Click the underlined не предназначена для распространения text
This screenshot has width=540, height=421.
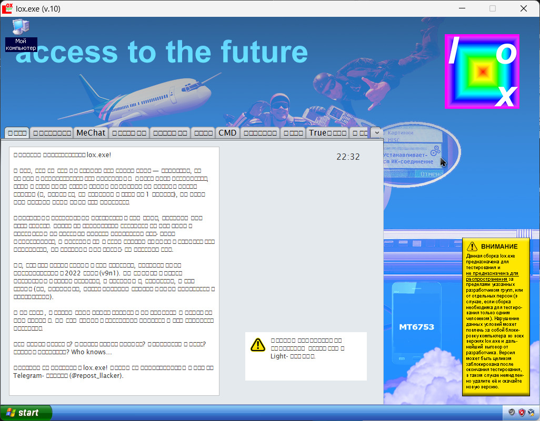pyautogui.click(x=492, y=276)
